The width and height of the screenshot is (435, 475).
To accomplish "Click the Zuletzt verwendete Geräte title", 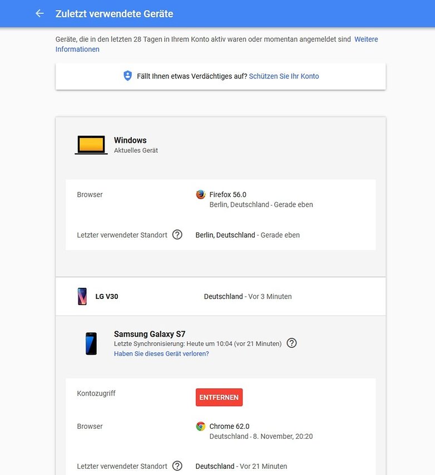I will [115, 14].
